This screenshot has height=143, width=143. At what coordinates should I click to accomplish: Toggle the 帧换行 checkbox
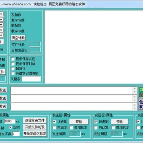[x=13, y=69]
